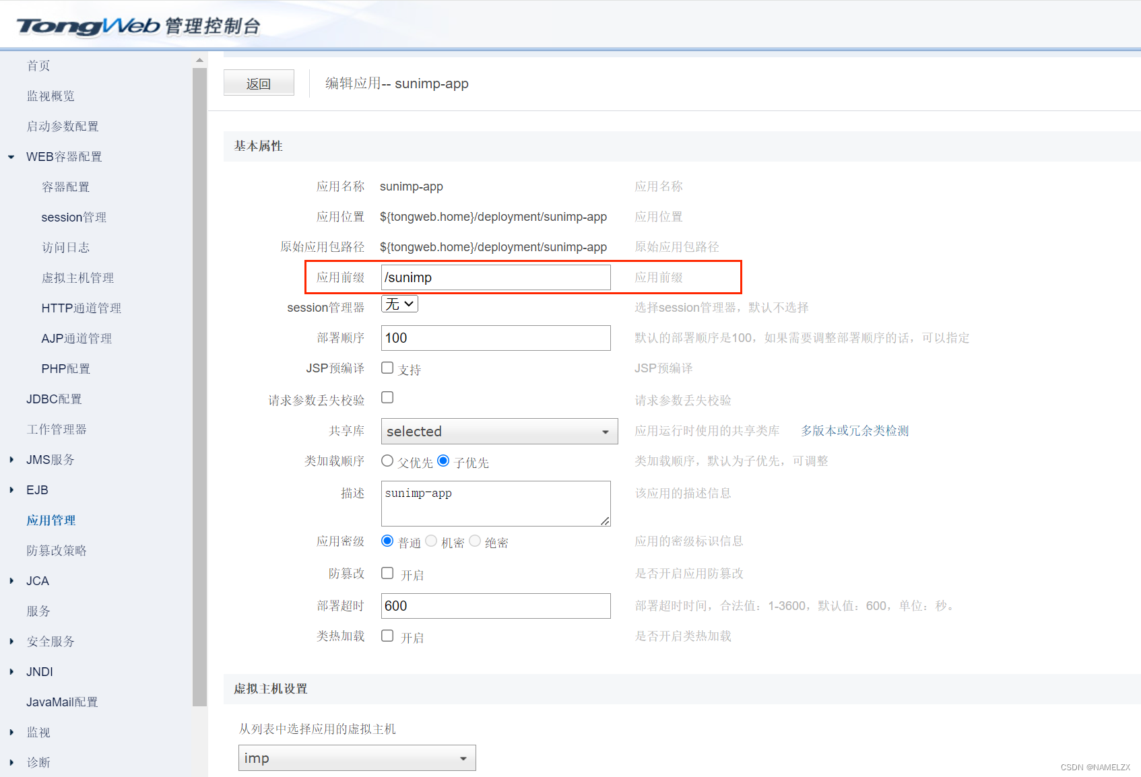Open the 多版本或冗余类检测 link

click(x=854, y=431)
